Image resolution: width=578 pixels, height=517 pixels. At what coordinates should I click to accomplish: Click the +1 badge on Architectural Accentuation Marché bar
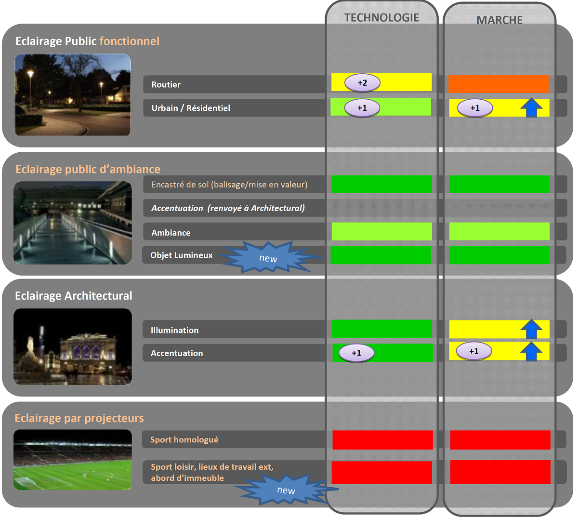(474, 351)
